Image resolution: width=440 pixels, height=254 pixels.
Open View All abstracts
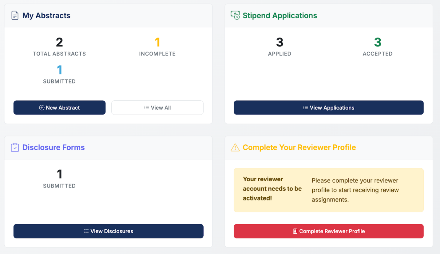pyautogui.click(x=157, y=108)
